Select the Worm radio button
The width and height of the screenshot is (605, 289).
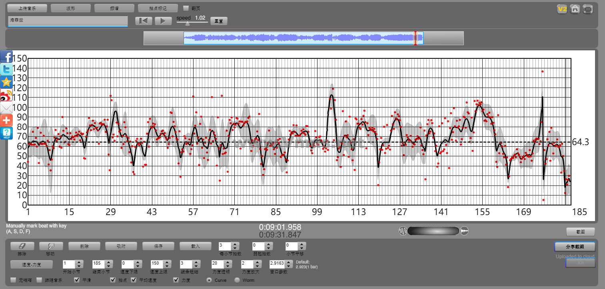click(x=237, y=280)
